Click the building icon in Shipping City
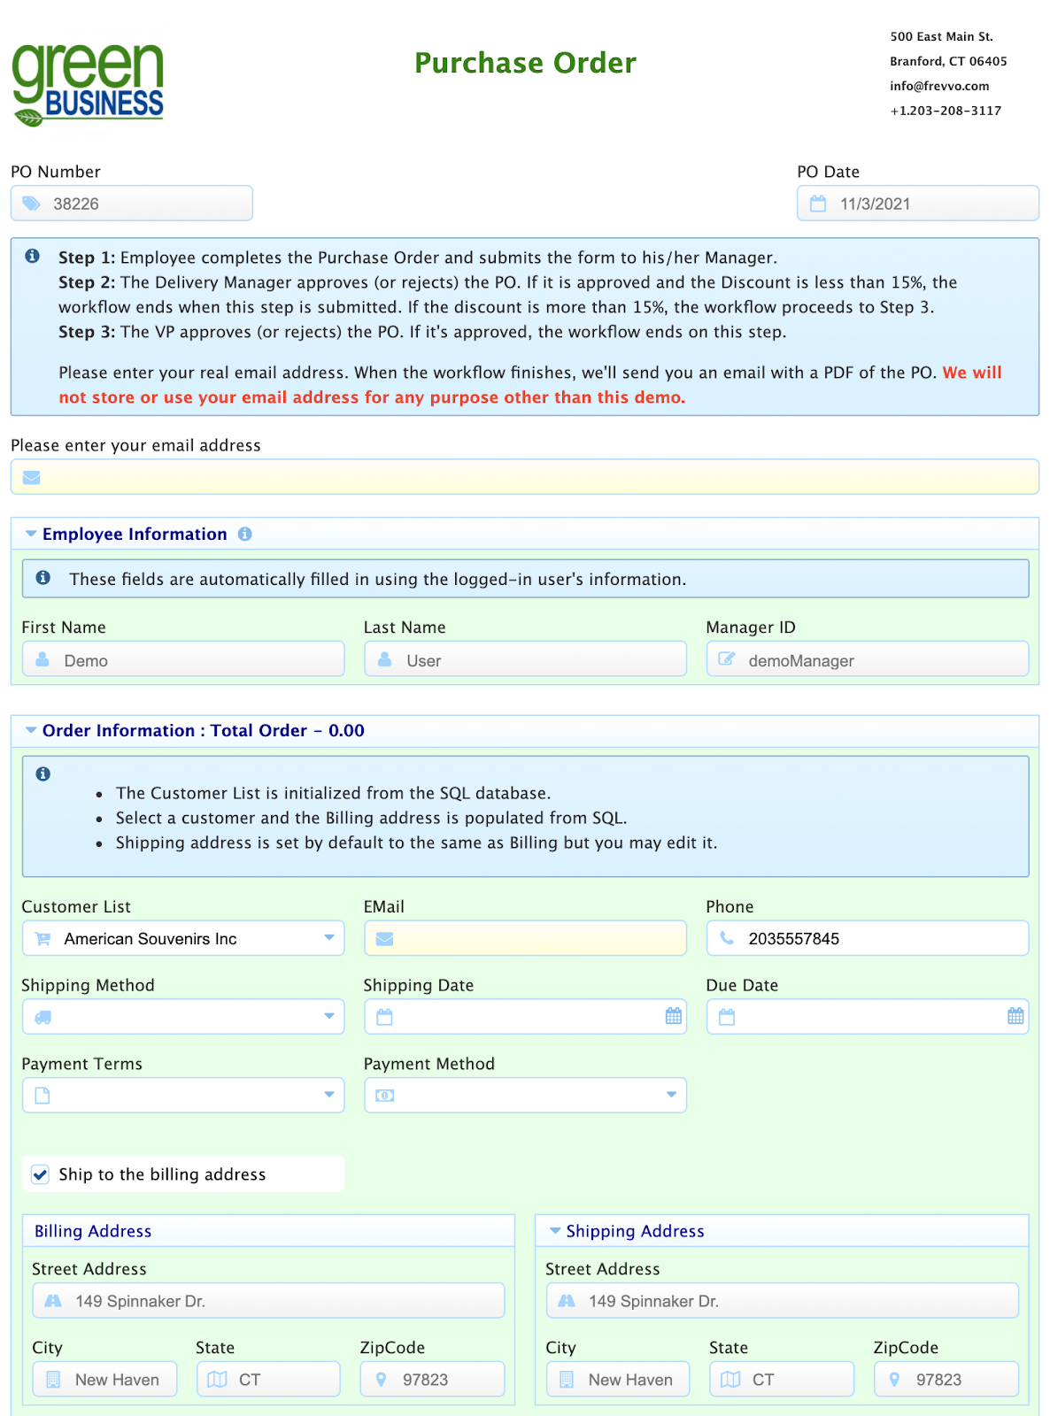This screenshot has width=1050, height=1416. 567,1380
